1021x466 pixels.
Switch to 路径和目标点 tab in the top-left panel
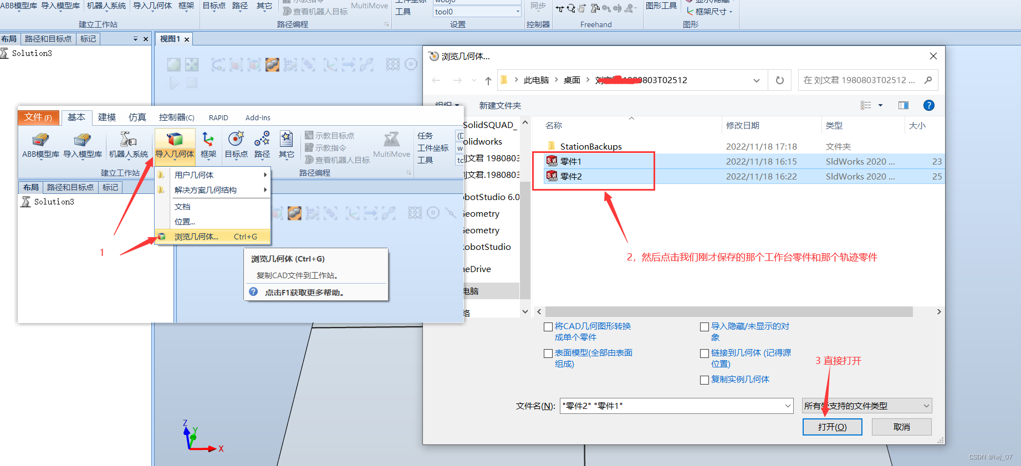click(x=48, y=39)
